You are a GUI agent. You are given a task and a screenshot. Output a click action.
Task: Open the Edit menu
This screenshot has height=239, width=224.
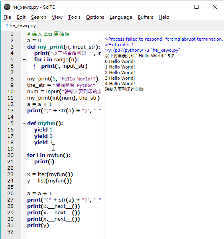(x=21, y=17)
